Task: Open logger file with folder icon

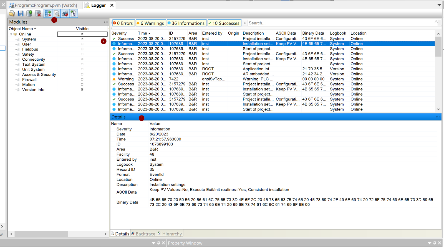Action: coord(12,13)
